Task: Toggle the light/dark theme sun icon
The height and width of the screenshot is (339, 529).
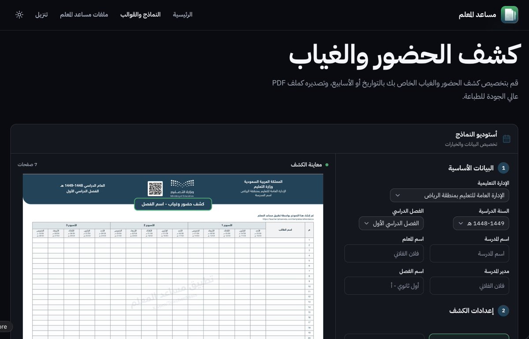Action: click(19, 15)
